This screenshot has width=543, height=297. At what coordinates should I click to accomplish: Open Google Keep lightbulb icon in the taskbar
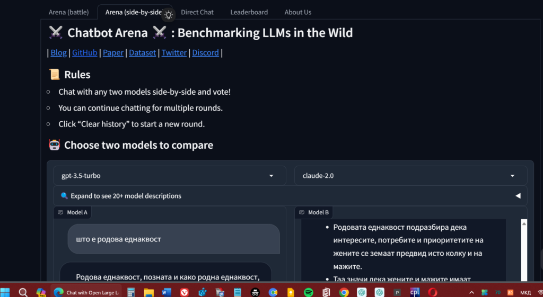[291, 293]
